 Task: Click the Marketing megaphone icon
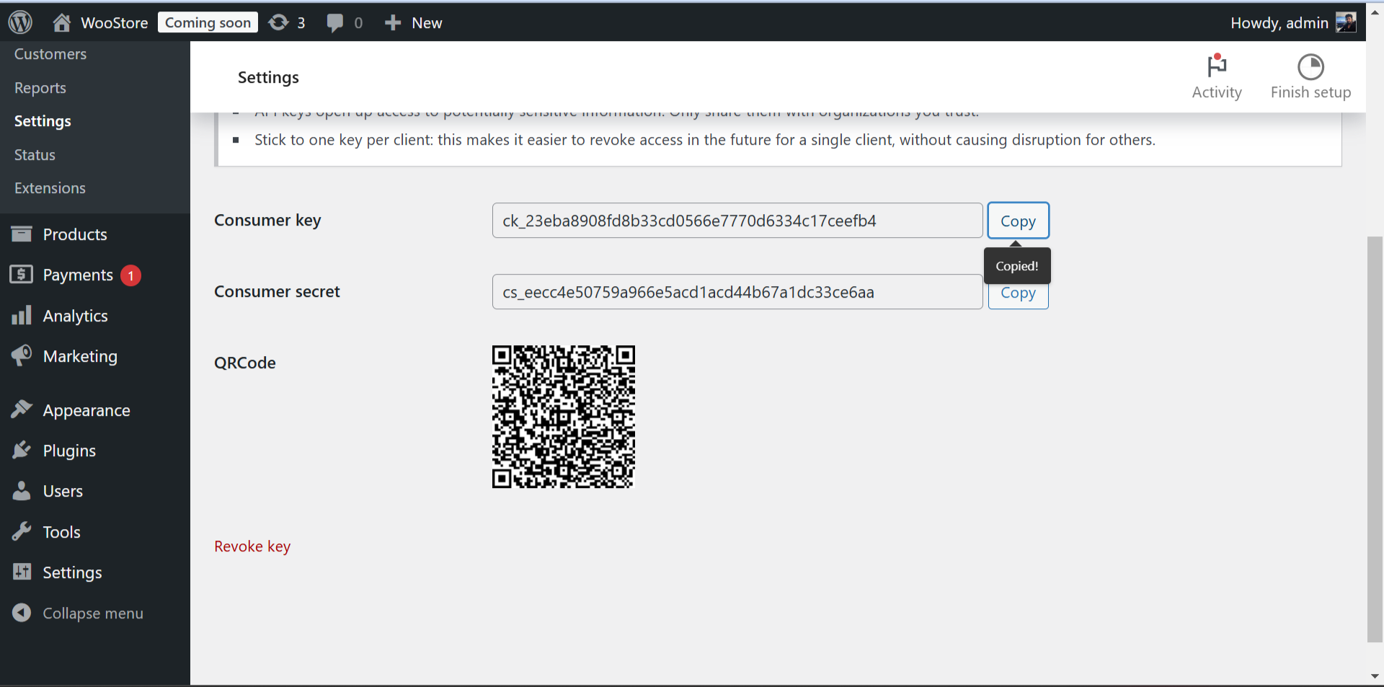tap(22, 356)
